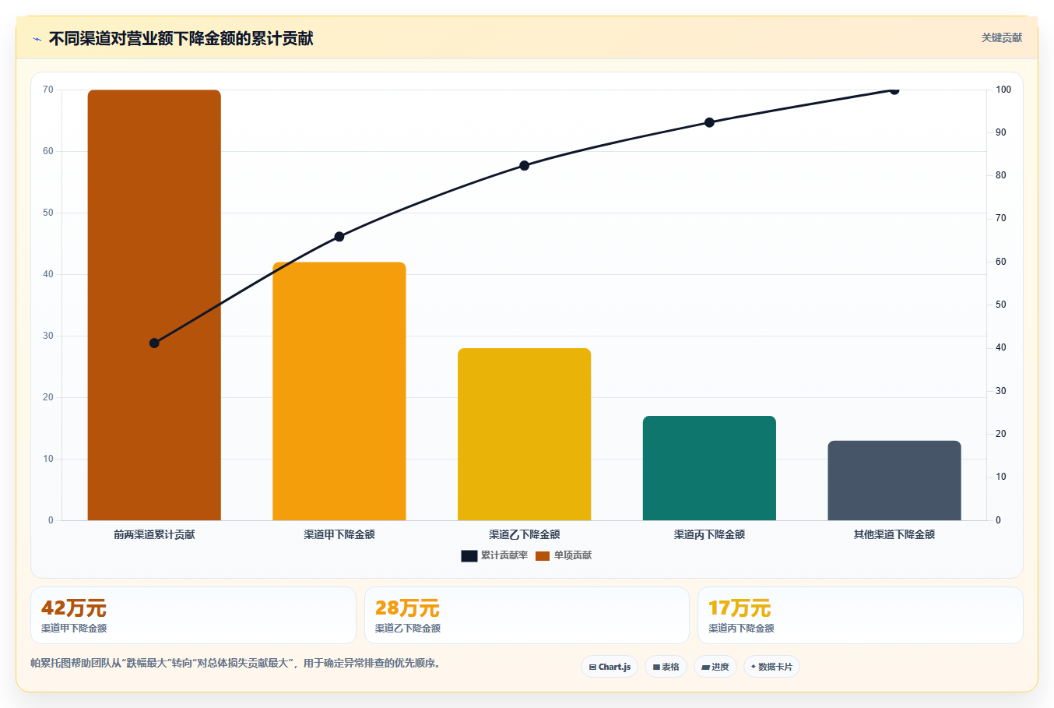
Task: Toggle the 累计贡献率 legend item
Action: coord(494,555)
